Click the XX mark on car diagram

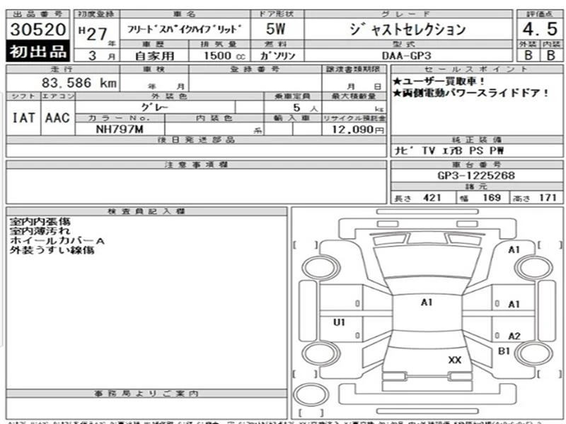click(x=454, y=360)
